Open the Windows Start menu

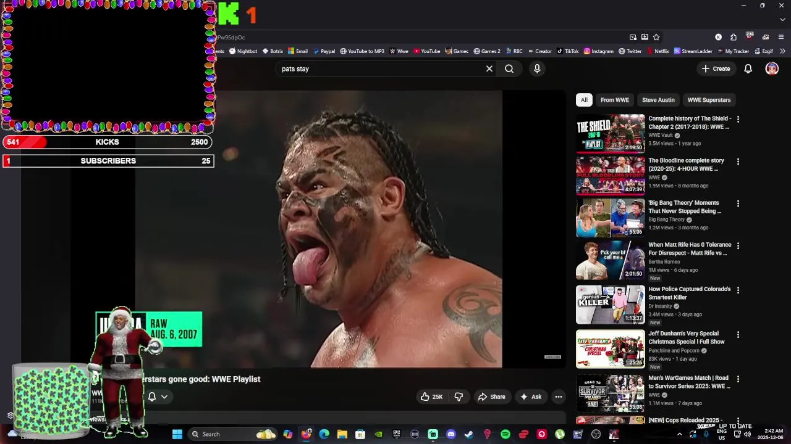click(x=177, y=434)
